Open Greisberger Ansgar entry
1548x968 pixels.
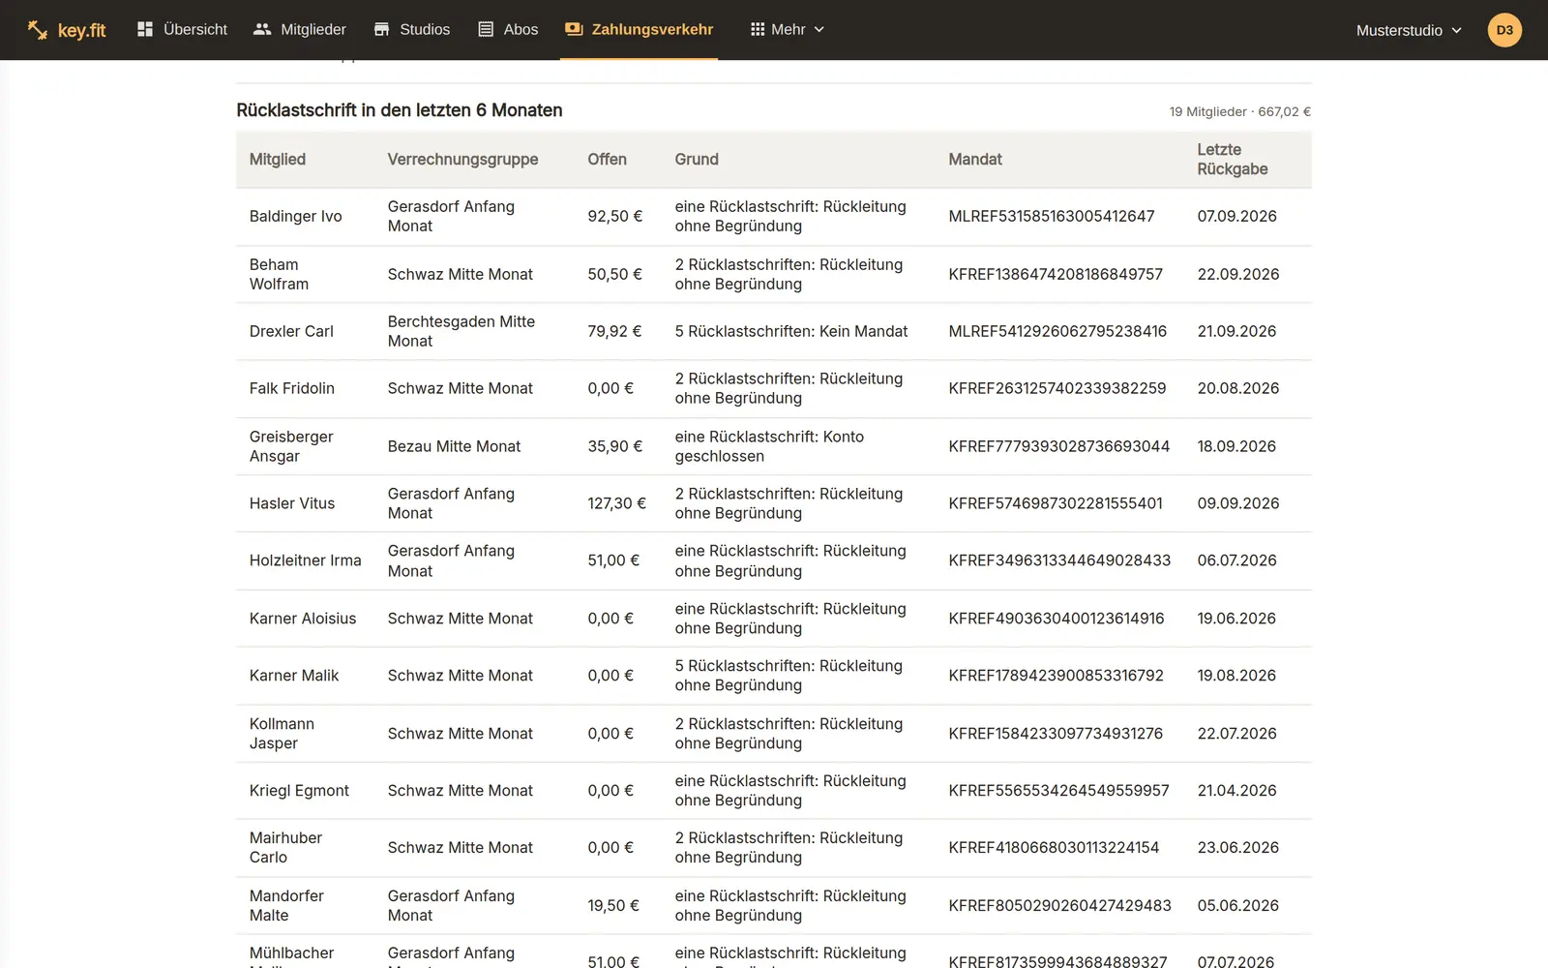click(291, 446)
